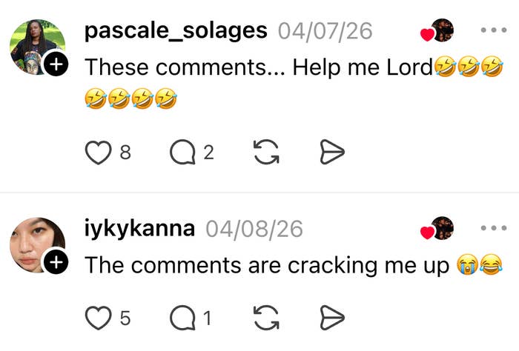Tap author-liked avatar badge on pascale_solages' comment
The image size is (519, 351).
pos(439,31)
